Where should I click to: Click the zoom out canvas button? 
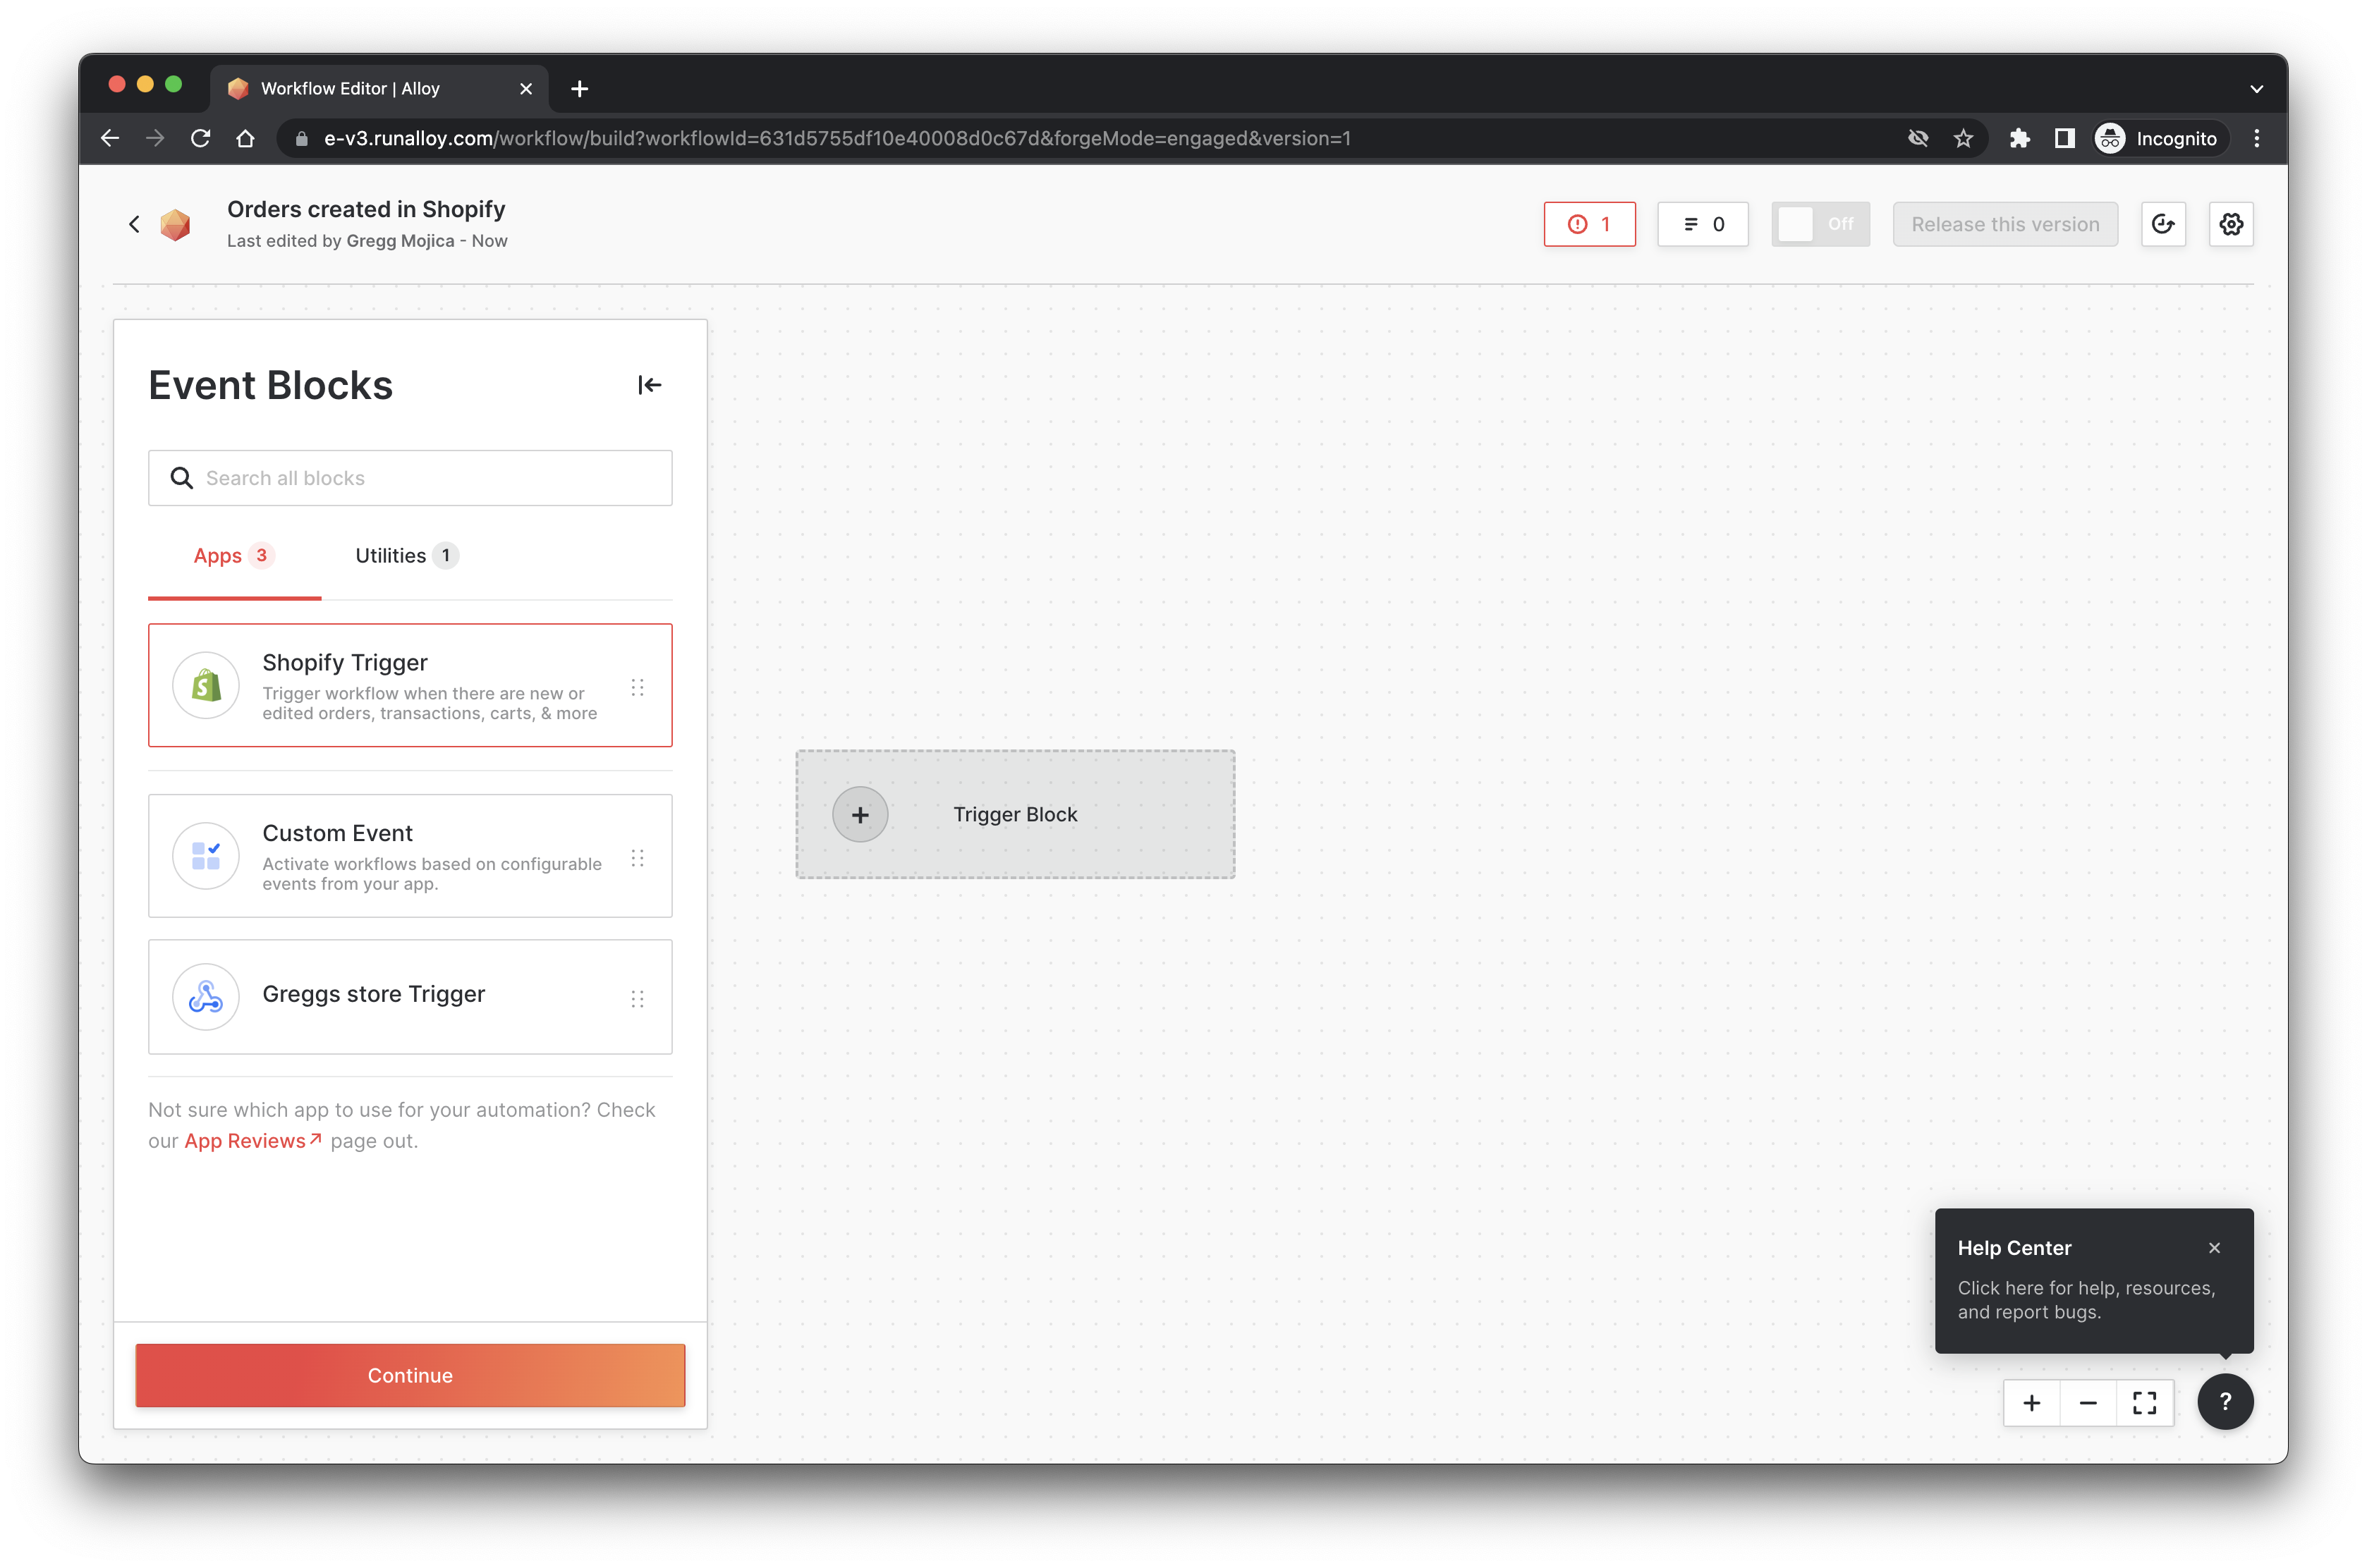(x=2088, y=1403)
